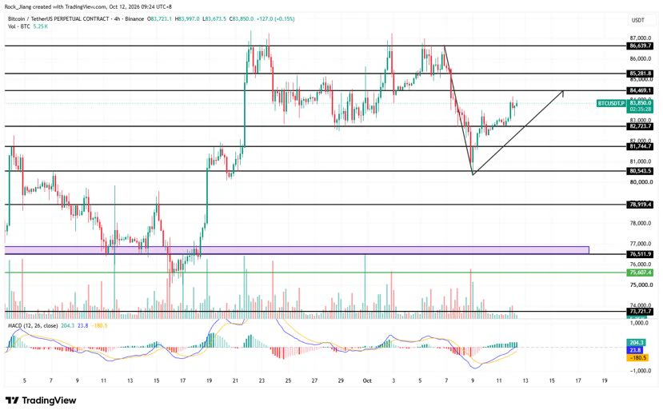The height and width of the screenshot is (414, 663).
Task: Click the 78,919.4 price line label
Action: pyautogui.click(x=640, y=205)
